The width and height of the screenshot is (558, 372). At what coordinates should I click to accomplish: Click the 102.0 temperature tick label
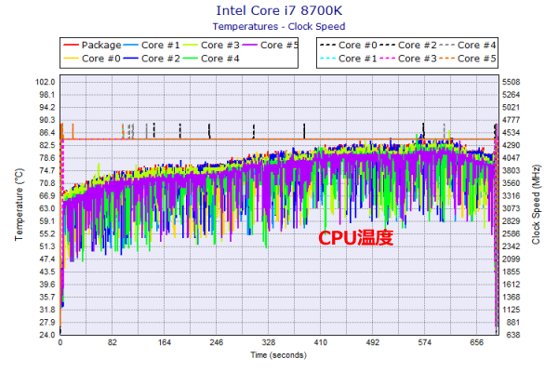click(46, 82)
